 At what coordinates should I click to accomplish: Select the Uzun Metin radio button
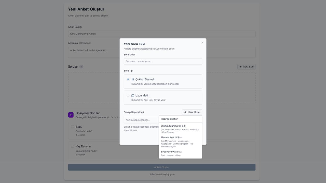128,95
